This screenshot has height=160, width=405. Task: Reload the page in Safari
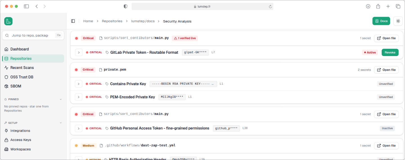click(270, 6)
